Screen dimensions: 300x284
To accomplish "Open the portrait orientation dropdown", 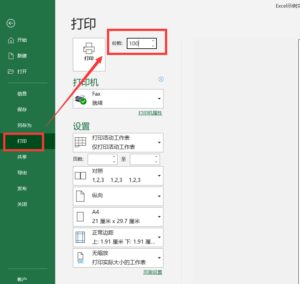I will (118, 196).
